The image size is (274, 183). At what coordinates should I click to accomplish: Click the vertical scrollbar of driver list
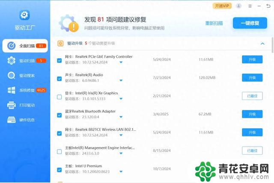tap(272, 45)
